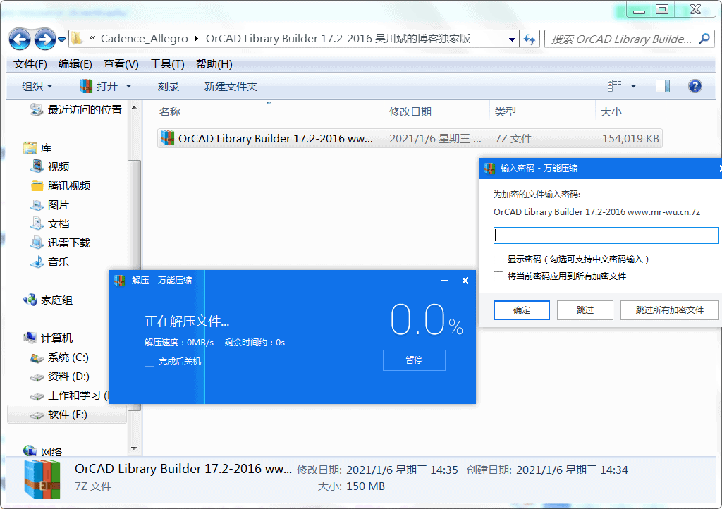Toggle the preview pane icon

pyautogui.click(x=663, y=86)
